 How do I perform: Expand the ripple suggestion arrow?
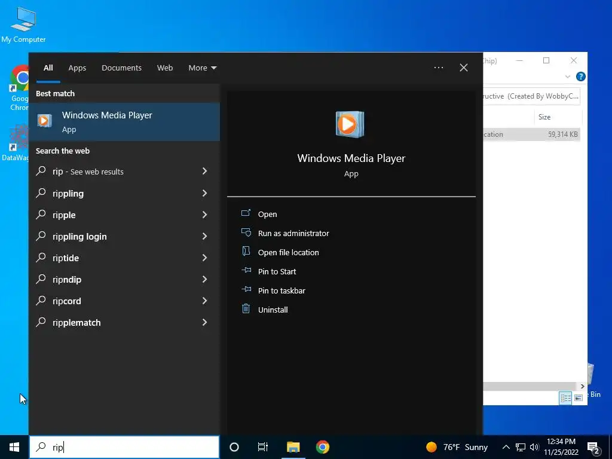click(204, 215)
